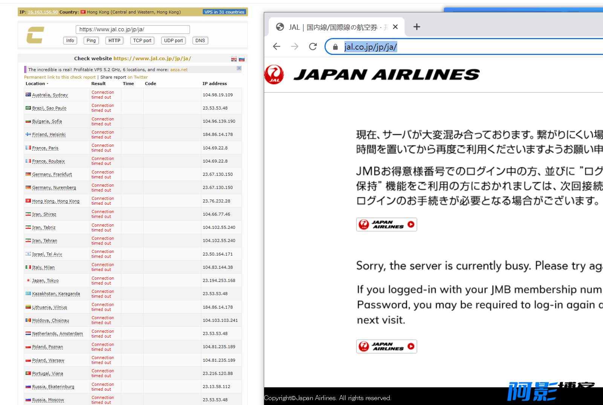This screenshot has width=603, height=405.
Task: Open France, Roubaix location
Action: pyautogui.click(x=48, y=161)
